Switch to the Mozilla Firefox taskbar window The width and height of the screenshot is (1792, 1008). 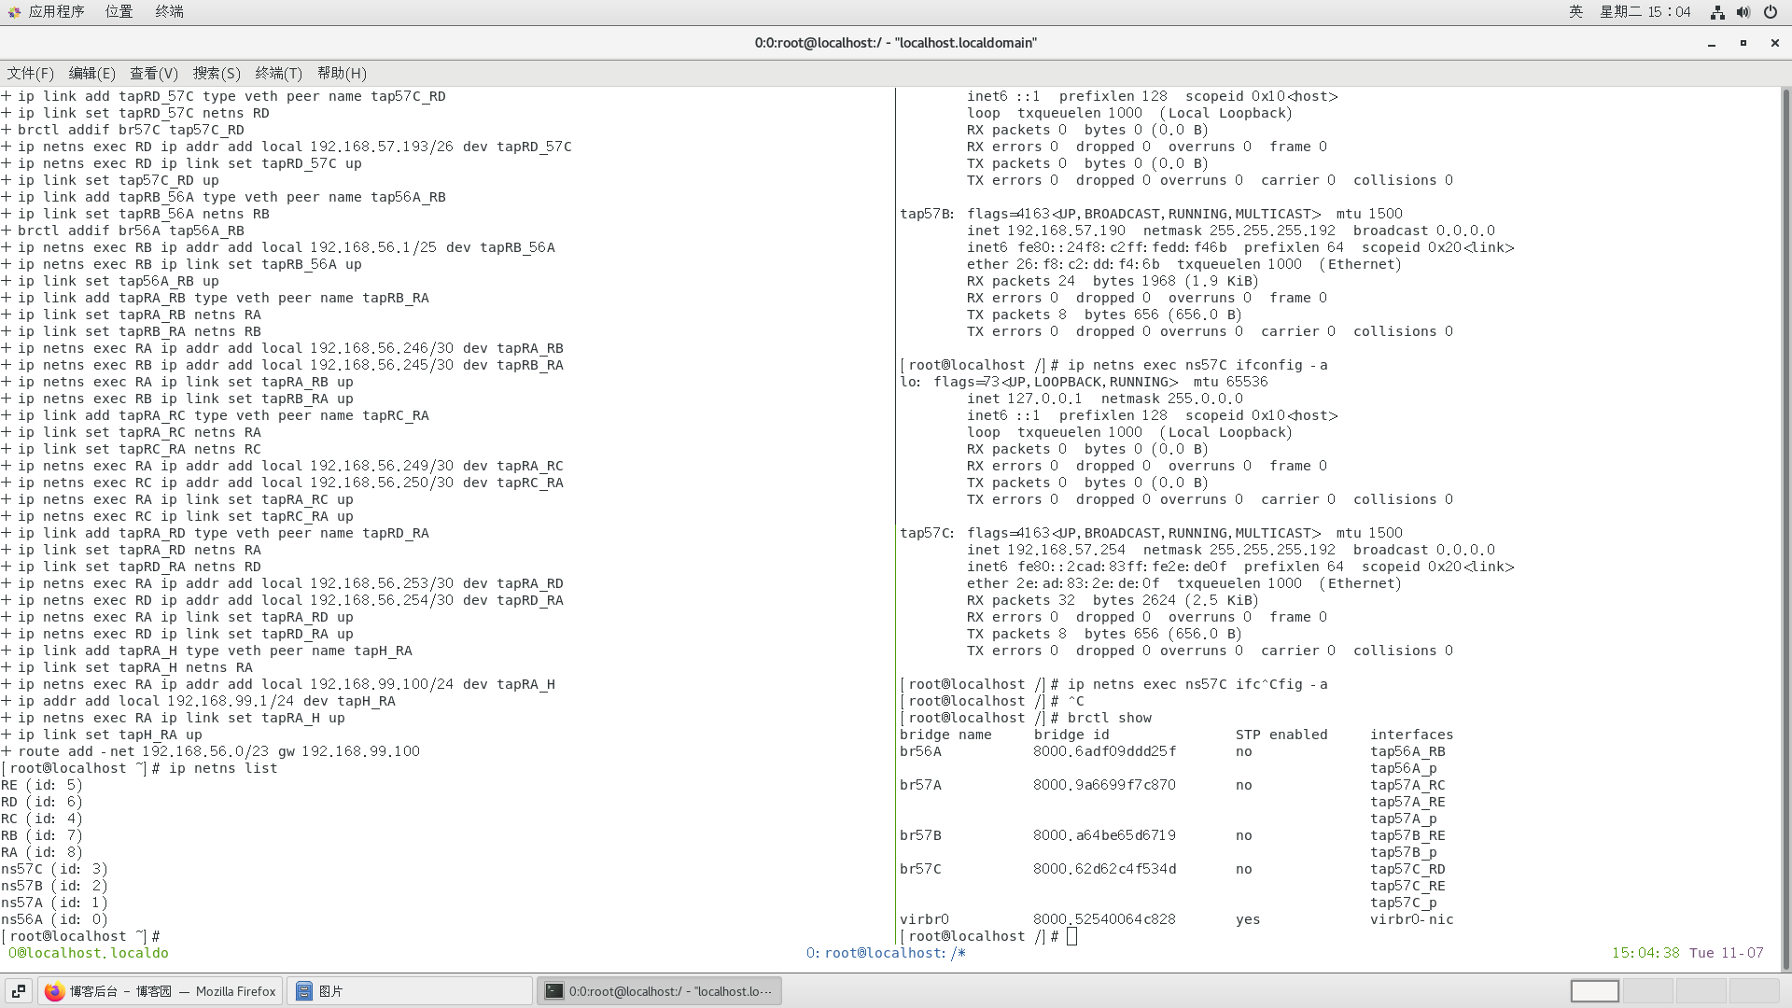coord(161,991)
